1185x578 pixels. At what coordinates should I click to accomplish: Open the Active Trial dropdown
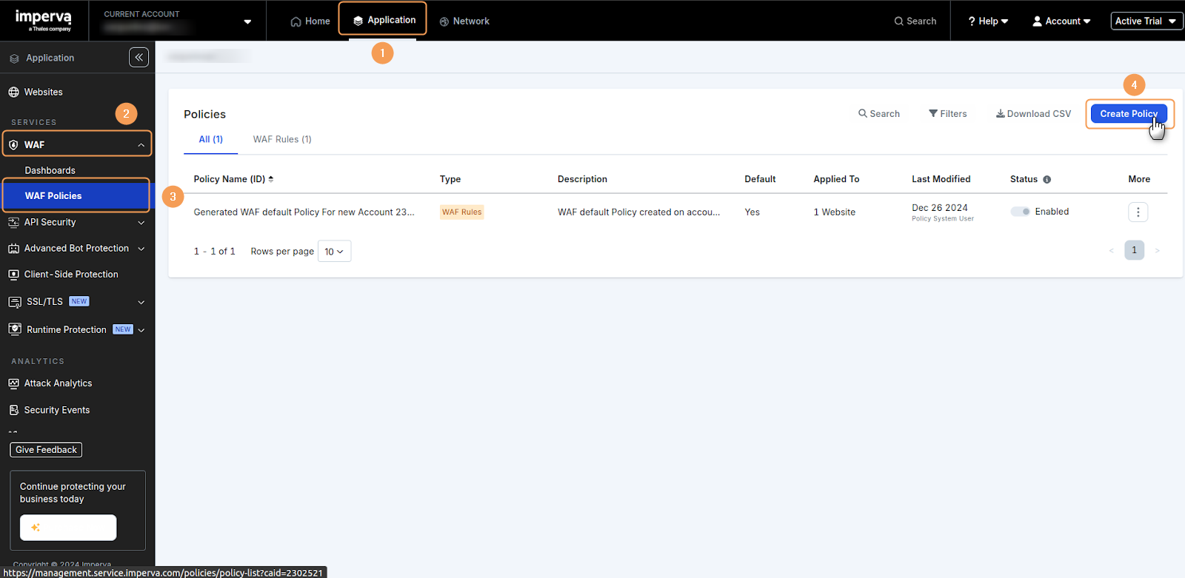pyautogui.click(x=1146, y=21)
